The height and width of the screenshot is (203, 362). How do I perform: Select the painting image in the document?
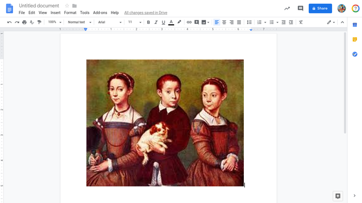click(165, 123)
